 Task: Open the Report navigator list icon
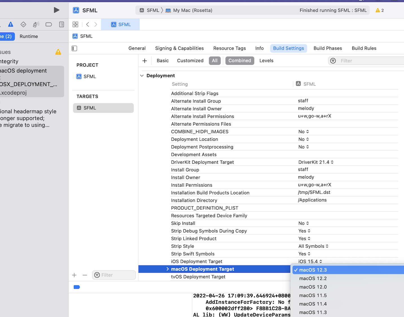61,24
